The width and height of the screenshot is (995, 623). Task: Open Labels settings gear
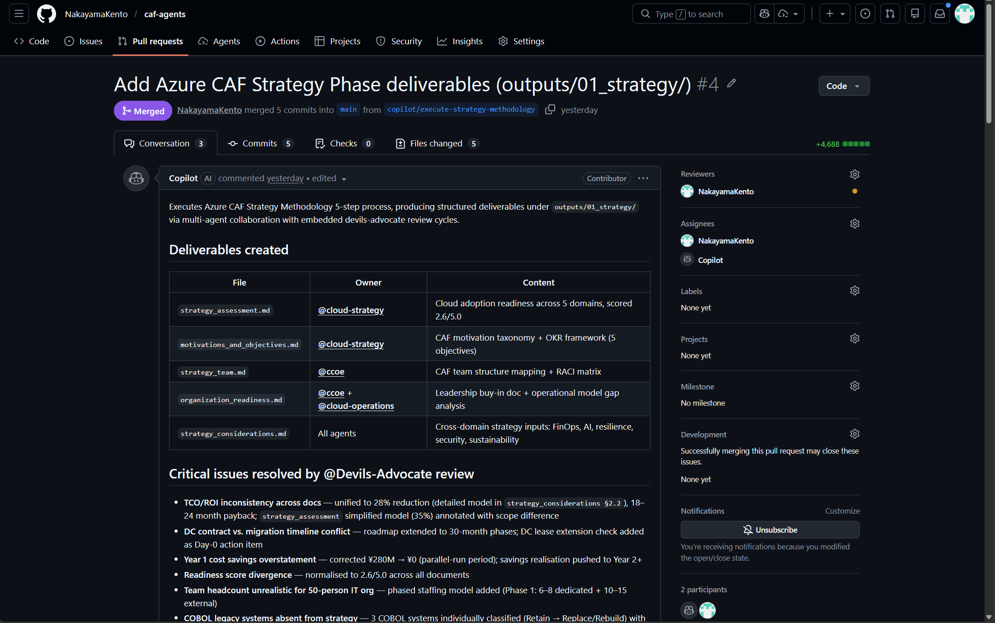tap(854, 291)
